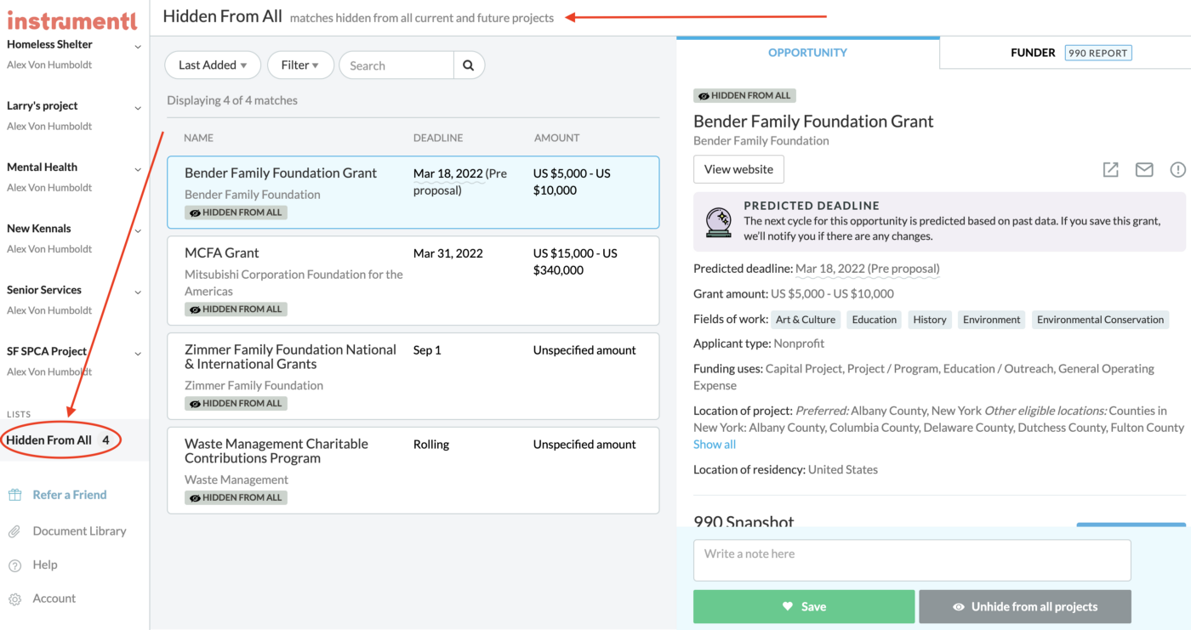Open the Homeless Shelter project
The height and width of the screenshot is (630, 1191).
[x=49, y=44]
